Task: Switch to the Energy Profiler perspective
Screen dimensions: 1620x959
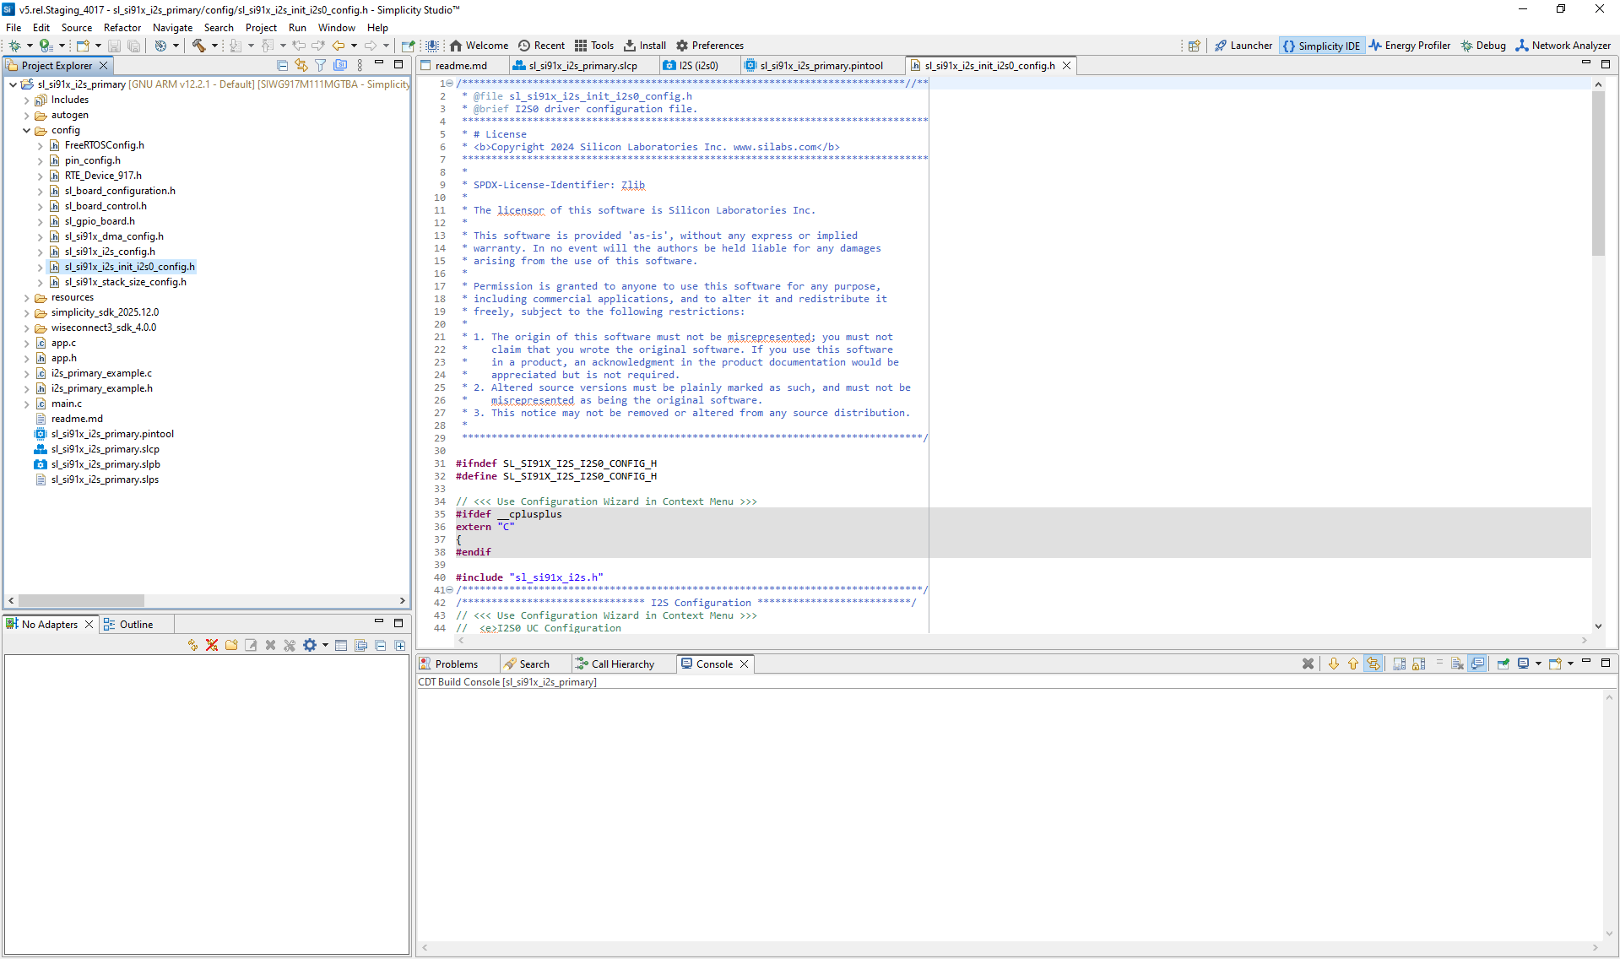Action: click(x=1410, y=46)
